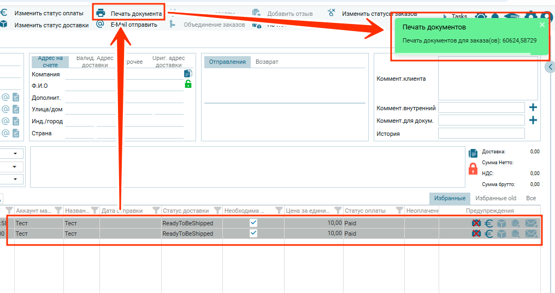Viewport: 555px width, 293px height.
Task: Toggle the first row Необходима checkbox
Action: tap(253, 223)
